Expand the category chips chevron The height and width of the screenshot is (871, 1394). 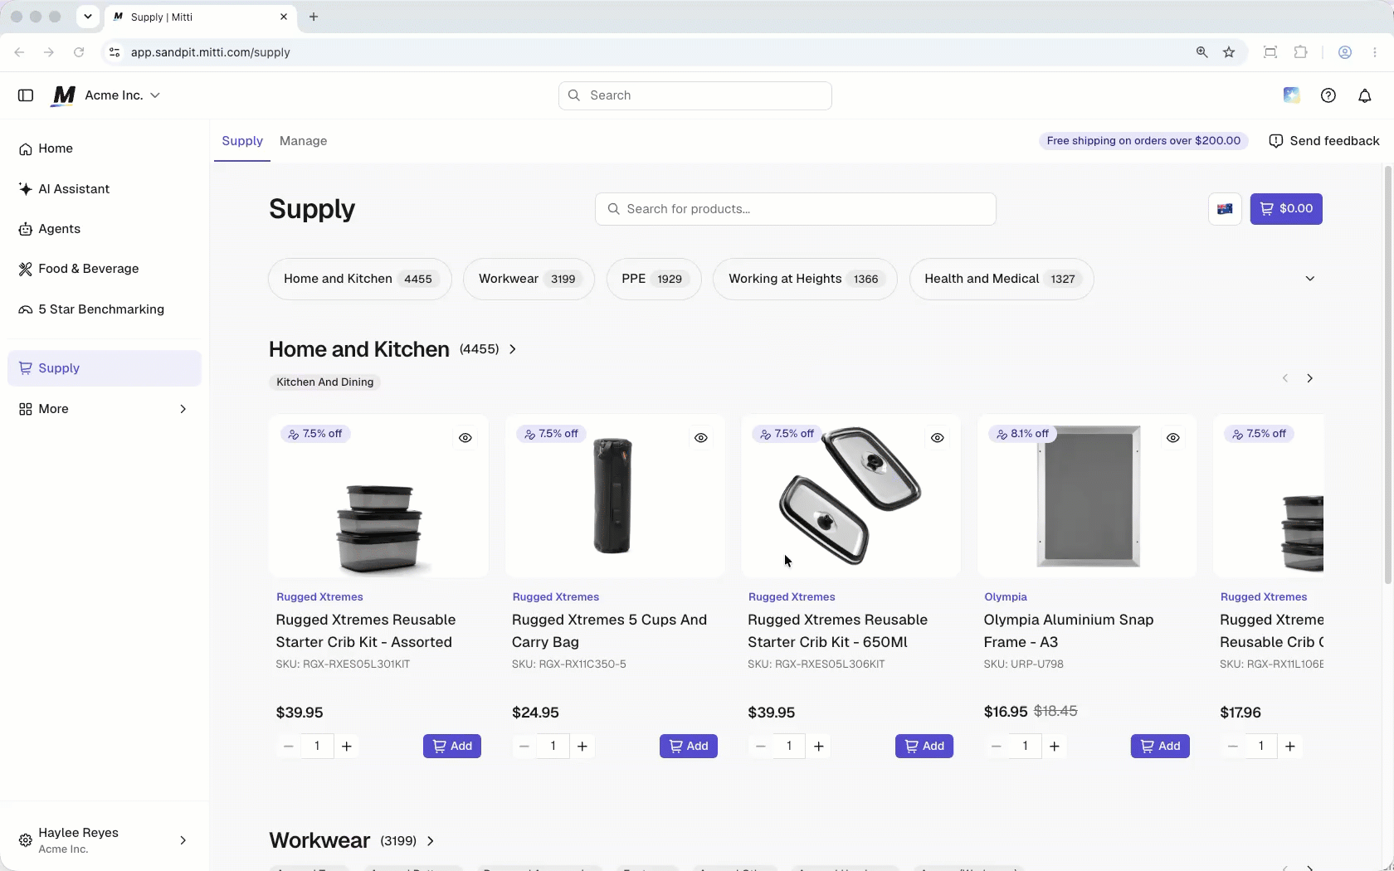(x=1310, y=279)
